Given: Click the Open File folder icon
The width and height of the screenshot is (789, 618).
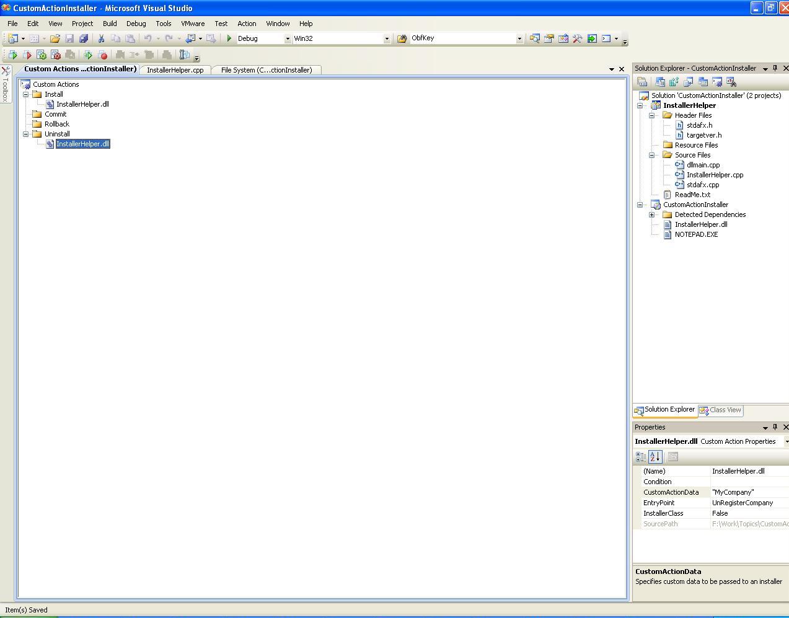Looking at the screenshot, I should (55, 38).
